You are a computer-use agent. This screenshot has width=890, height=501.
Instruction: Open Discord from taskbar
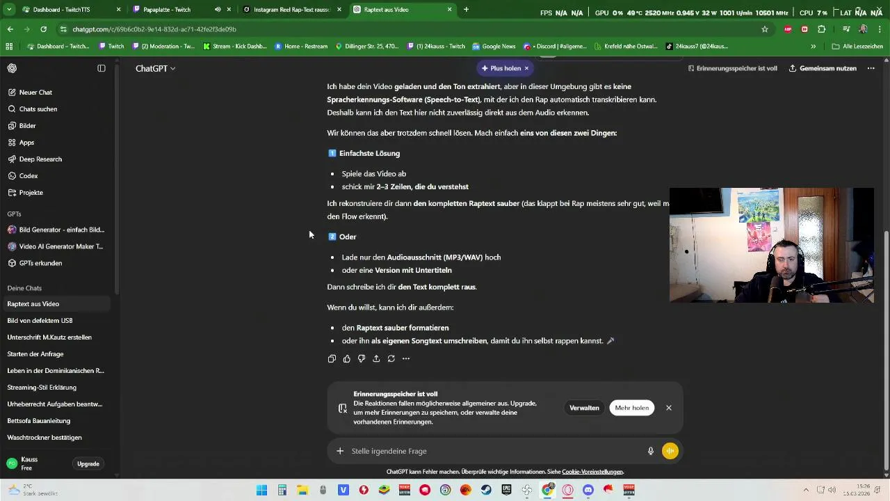588,490
